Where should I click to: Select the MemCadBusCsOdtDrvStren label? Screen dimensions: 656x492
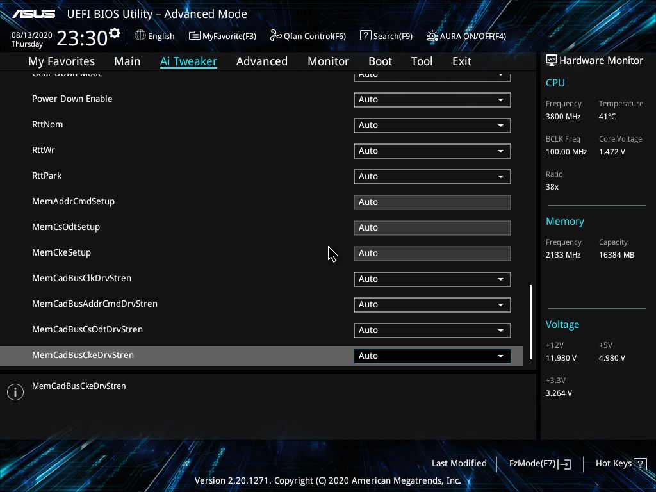click(x=87, y=329)
